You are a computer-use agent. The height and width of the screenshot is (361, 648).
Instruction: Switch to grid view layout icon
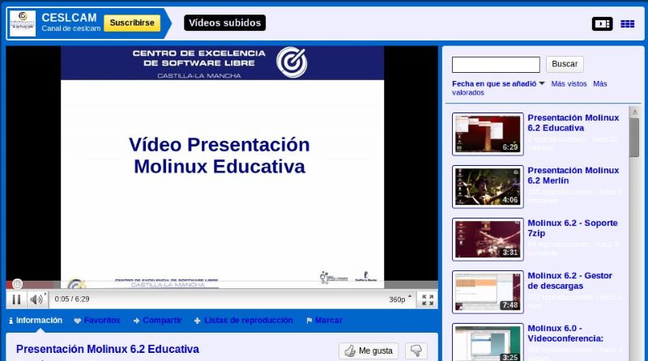click(x=627, y=24)
